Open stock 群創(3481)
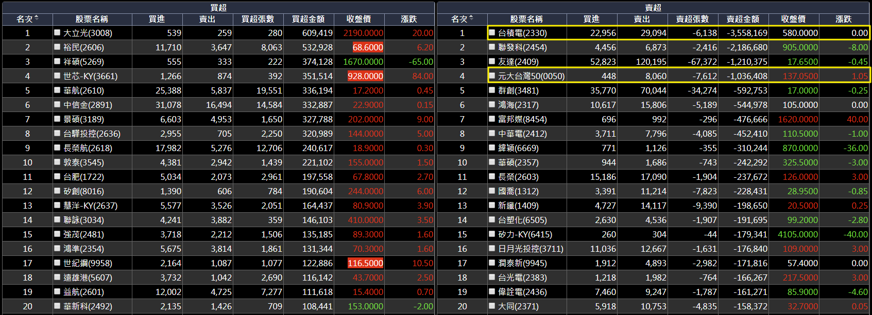Viewport: 872px width, 315px height. (x=518, y=90)
